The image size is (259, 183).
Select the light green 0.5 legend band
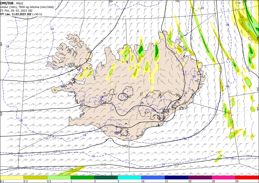pos(59,177)
